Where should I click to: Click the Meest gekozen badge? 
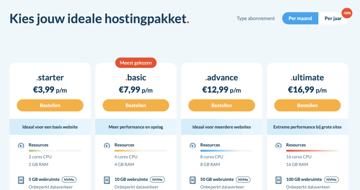click(x=136, y=63)
